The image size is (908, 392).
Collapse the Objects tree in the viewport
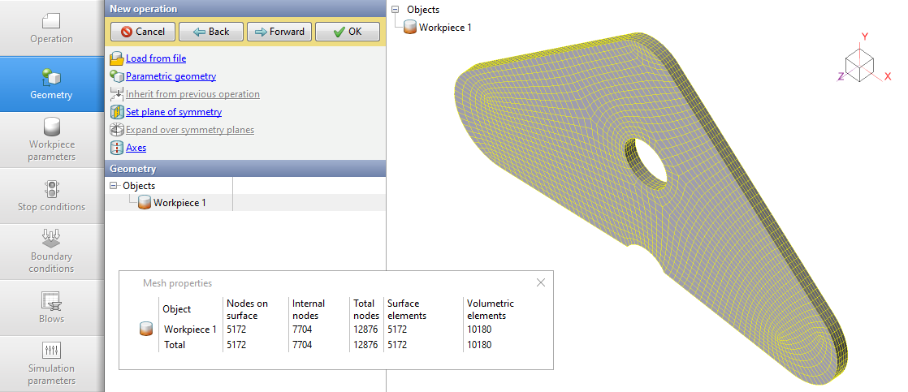coord(396,10)
